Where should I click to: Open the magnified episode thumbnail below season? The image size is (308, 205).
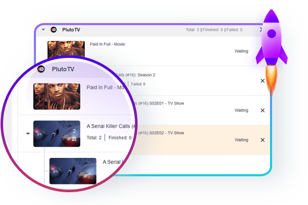pyautogui.click(x=73, y=171)
